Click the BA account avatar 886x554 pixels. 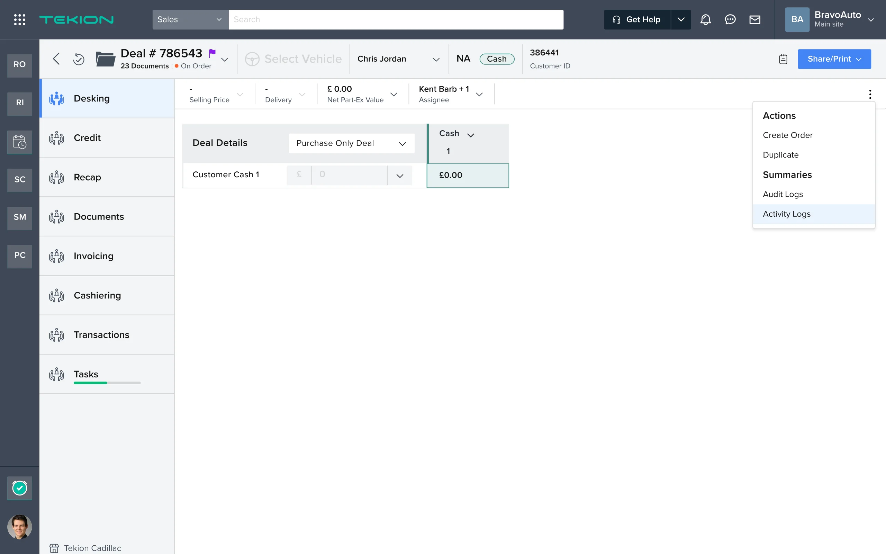click(797, 19)
